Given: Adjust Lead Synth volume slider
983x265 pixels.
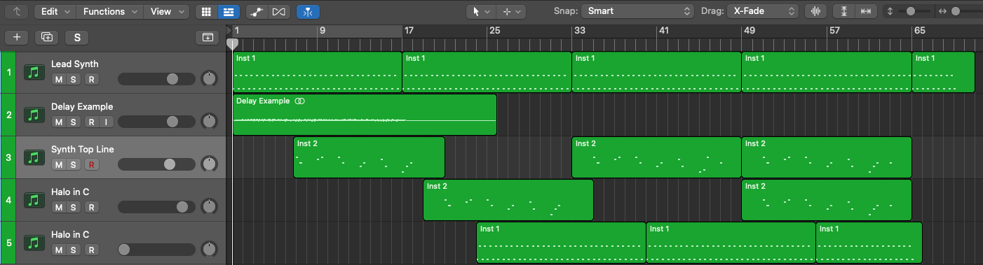Looking at the screenshot, I should coord(157,79).
